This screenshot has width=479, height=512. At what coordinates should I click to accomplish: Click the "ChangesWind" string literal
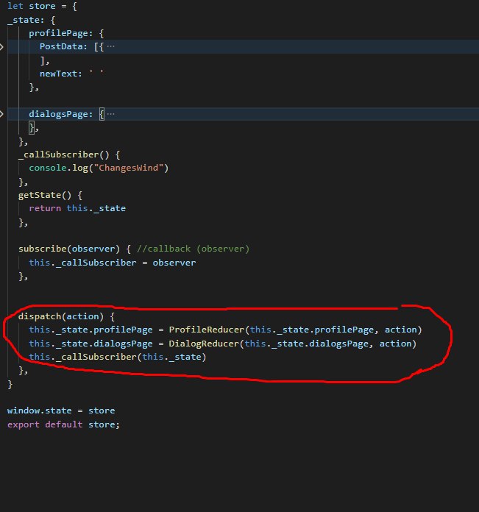point(129,168)
